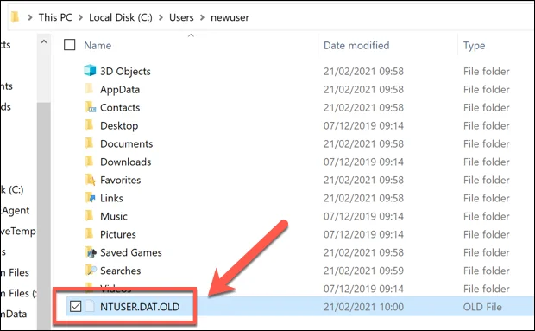Open the chevron after Local Disk (C:)

[x=160, y=17]
